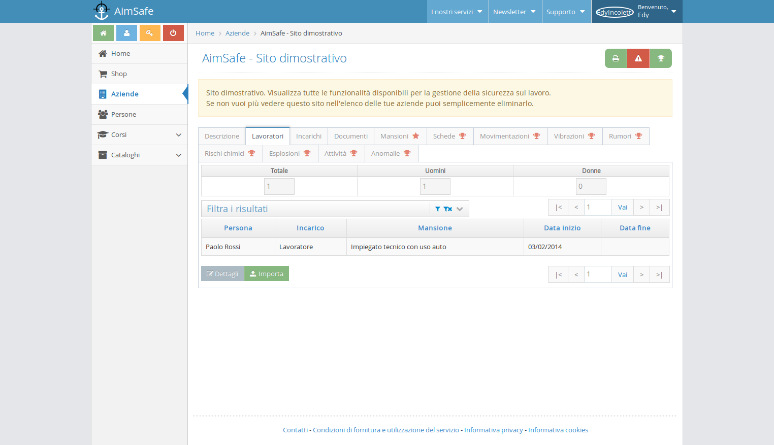
Task: Click the Importa button
Action: (267, 273)
